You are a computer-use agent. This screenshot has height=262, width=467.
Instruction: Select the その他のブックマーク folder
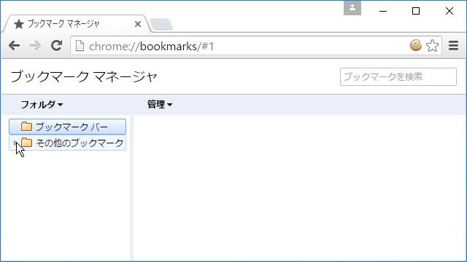pyautogui.click(x=68, y=143)
